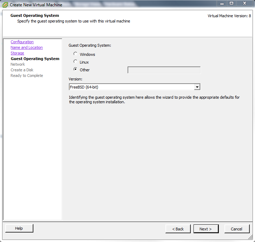
Task: Click the Back button
Action: click(178, 229)
